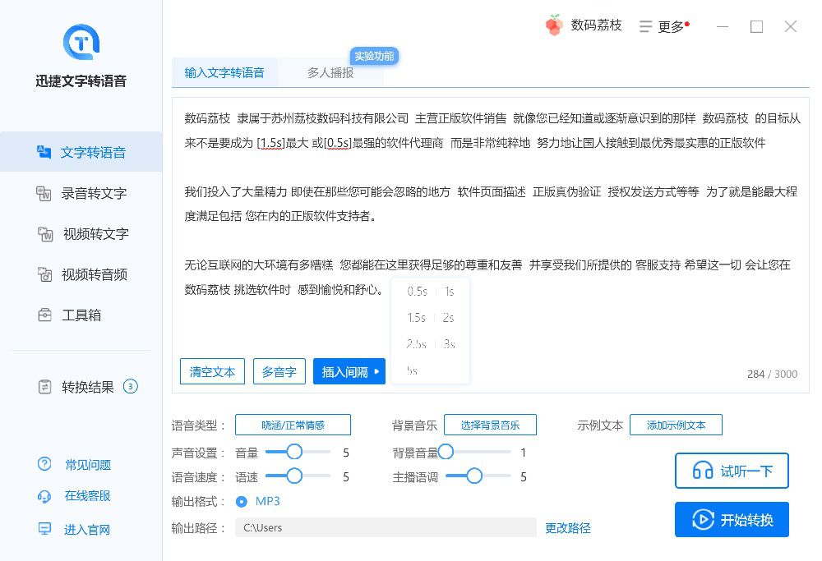
Task: Click the output path C:\Users field
Action: pos(386,527)
